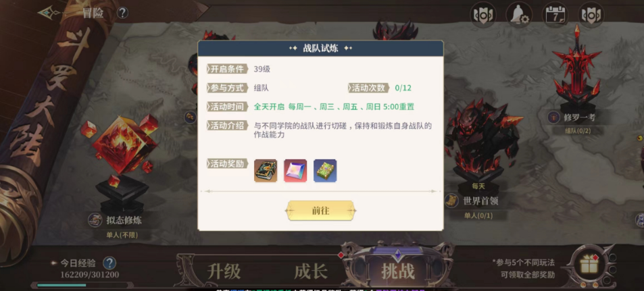Image resolution: width=644 pixels, height=291 pixels.
Task: Select the rainbow crystal reward item
Action: 295,171
